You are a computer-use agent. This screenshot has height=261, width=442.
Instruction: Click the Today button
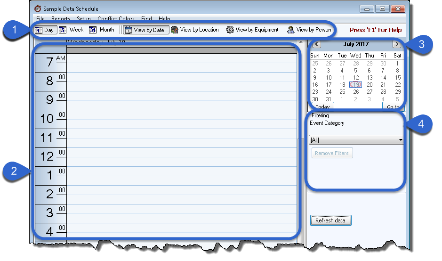(x=322, y=106)
